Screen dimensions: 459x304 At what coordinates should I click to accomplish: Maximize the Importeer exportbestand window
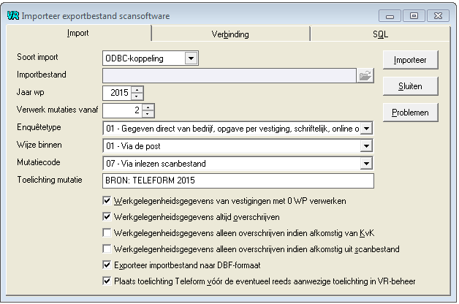pos(414,16)
